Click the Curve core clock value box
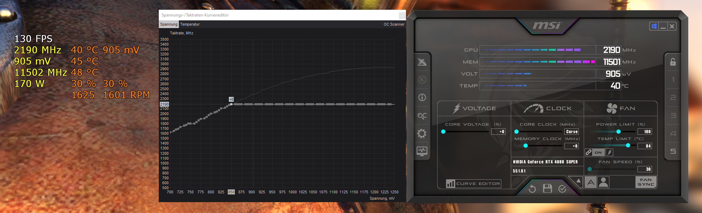The height and width of the screenshot is (213, 702). click(x=572, y=132)
